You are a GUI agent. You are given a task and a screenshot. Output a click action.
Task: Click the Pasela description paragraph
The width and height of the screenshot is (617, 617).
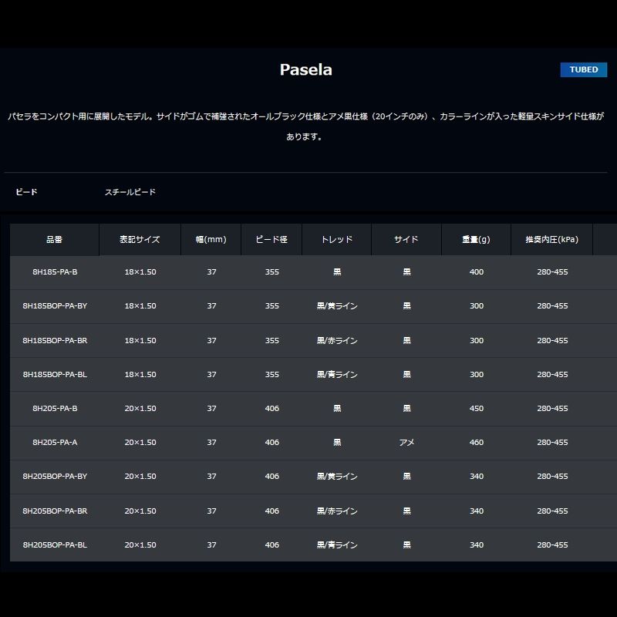305,126
